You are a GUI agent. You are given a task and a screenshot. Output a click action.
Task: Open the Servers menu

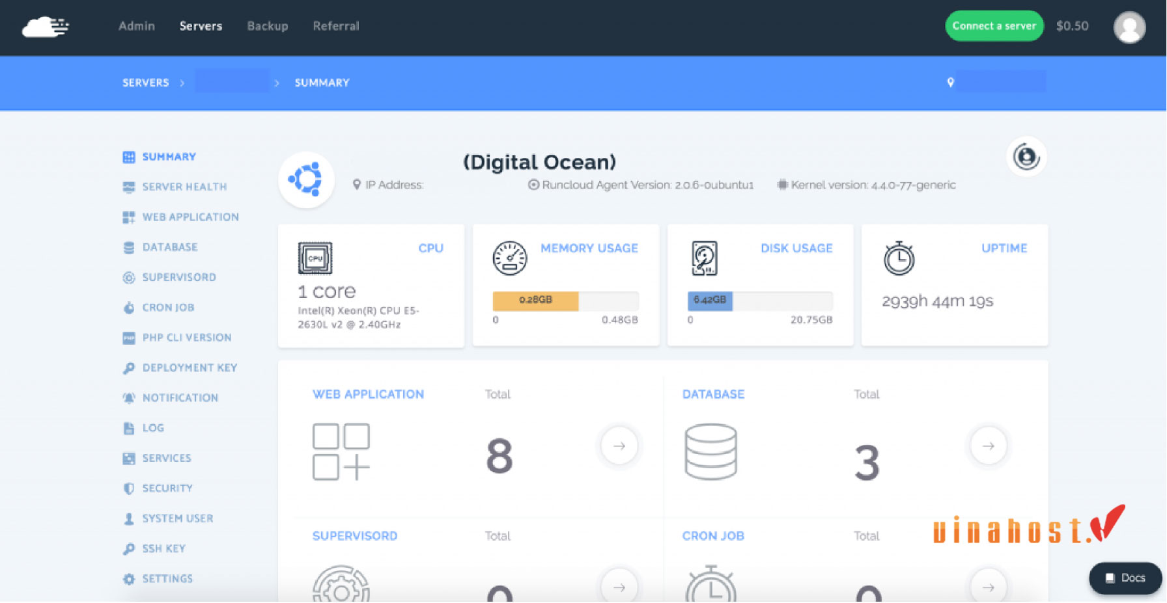pos(201,26)
